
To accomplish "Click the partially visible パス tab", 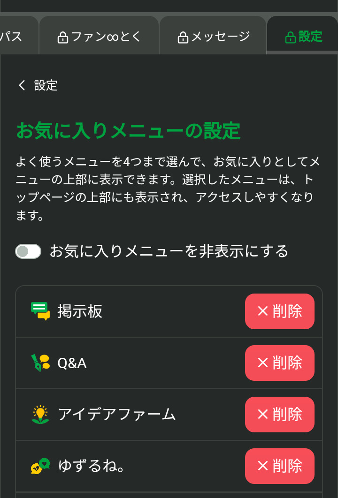I will tap(13, 37).
